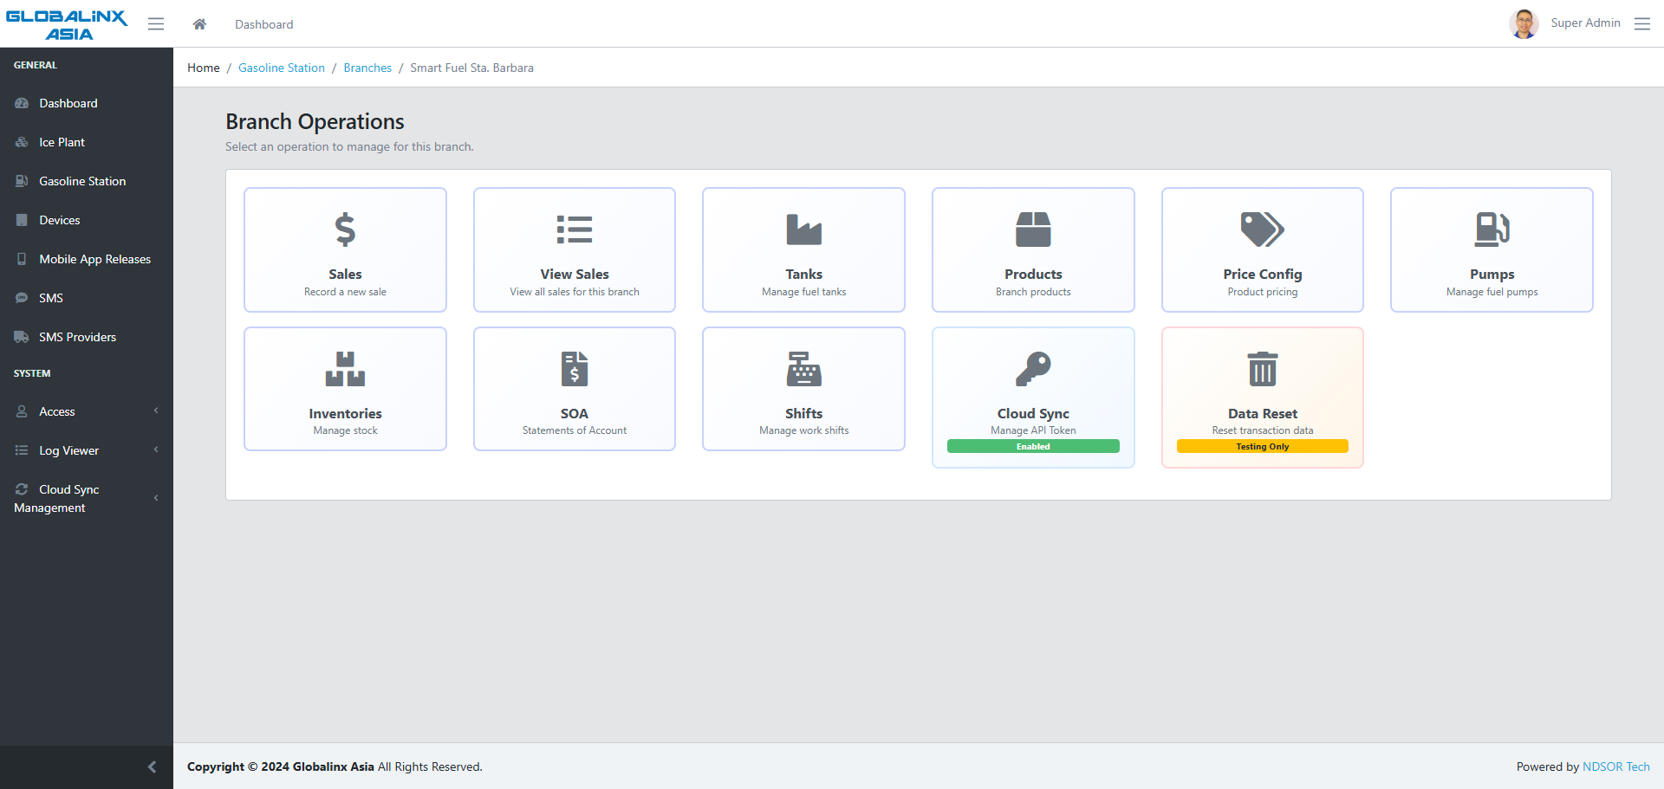Click the Data Reset trash icon
The width and height of the screenshot is (1664, 789).
click(x=1263, y=369)
